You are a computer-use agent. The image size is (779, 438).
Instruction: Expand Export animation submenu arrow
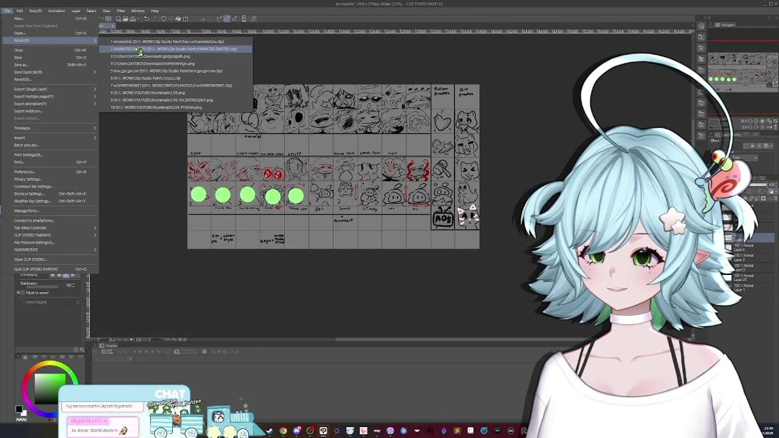coord(95,103)
